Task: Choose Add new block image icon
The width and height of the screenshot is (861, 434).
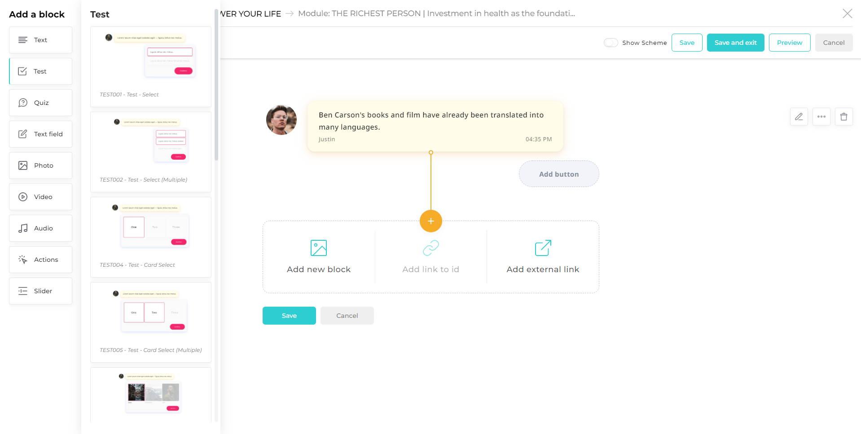Action: pos(318,248)
